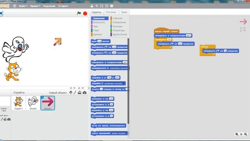Switch to the Звуки tab
Viewport: 250px width, 141px height.
[124, 12]
